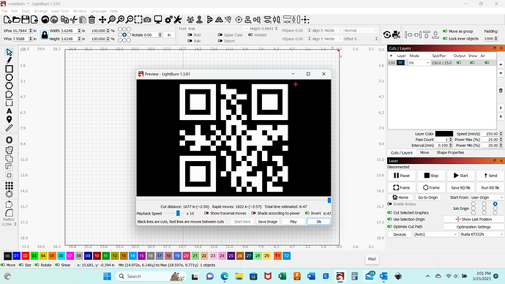Open the Normal text style dropdown
The image size is (505, 284).
tap(361, 30)
